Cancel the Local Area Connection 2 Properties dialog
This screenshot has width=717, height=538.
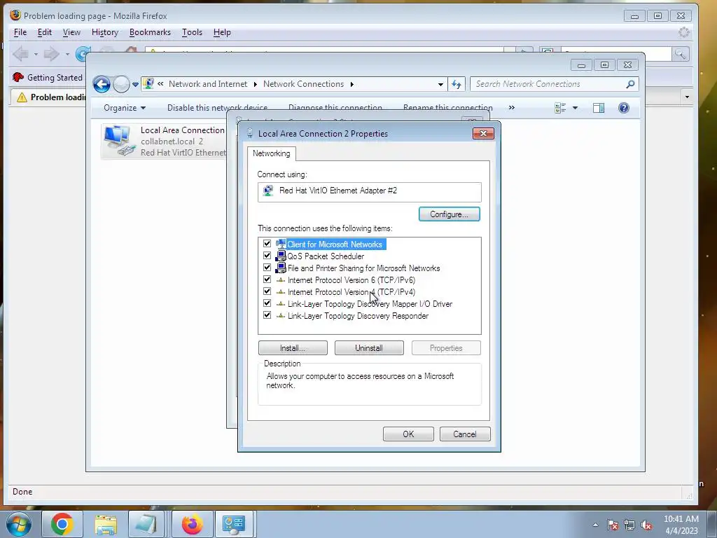465,434
